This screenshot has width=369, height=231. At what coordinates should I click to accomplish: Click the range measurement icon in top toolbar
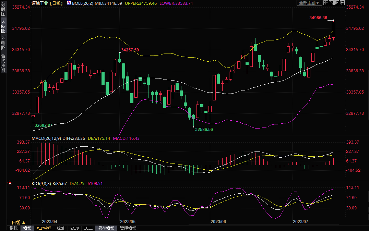point(331,3)
